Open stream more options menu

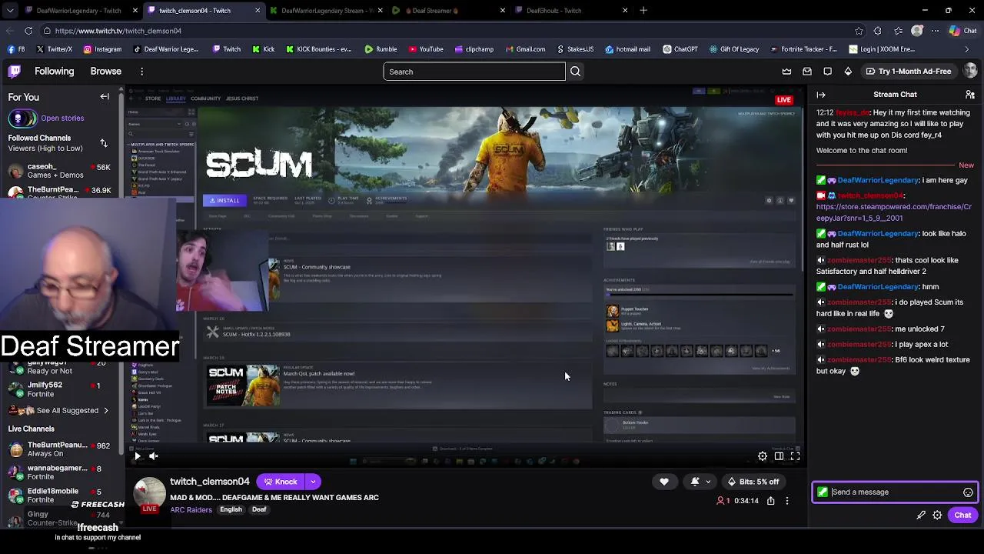(787, 501)
